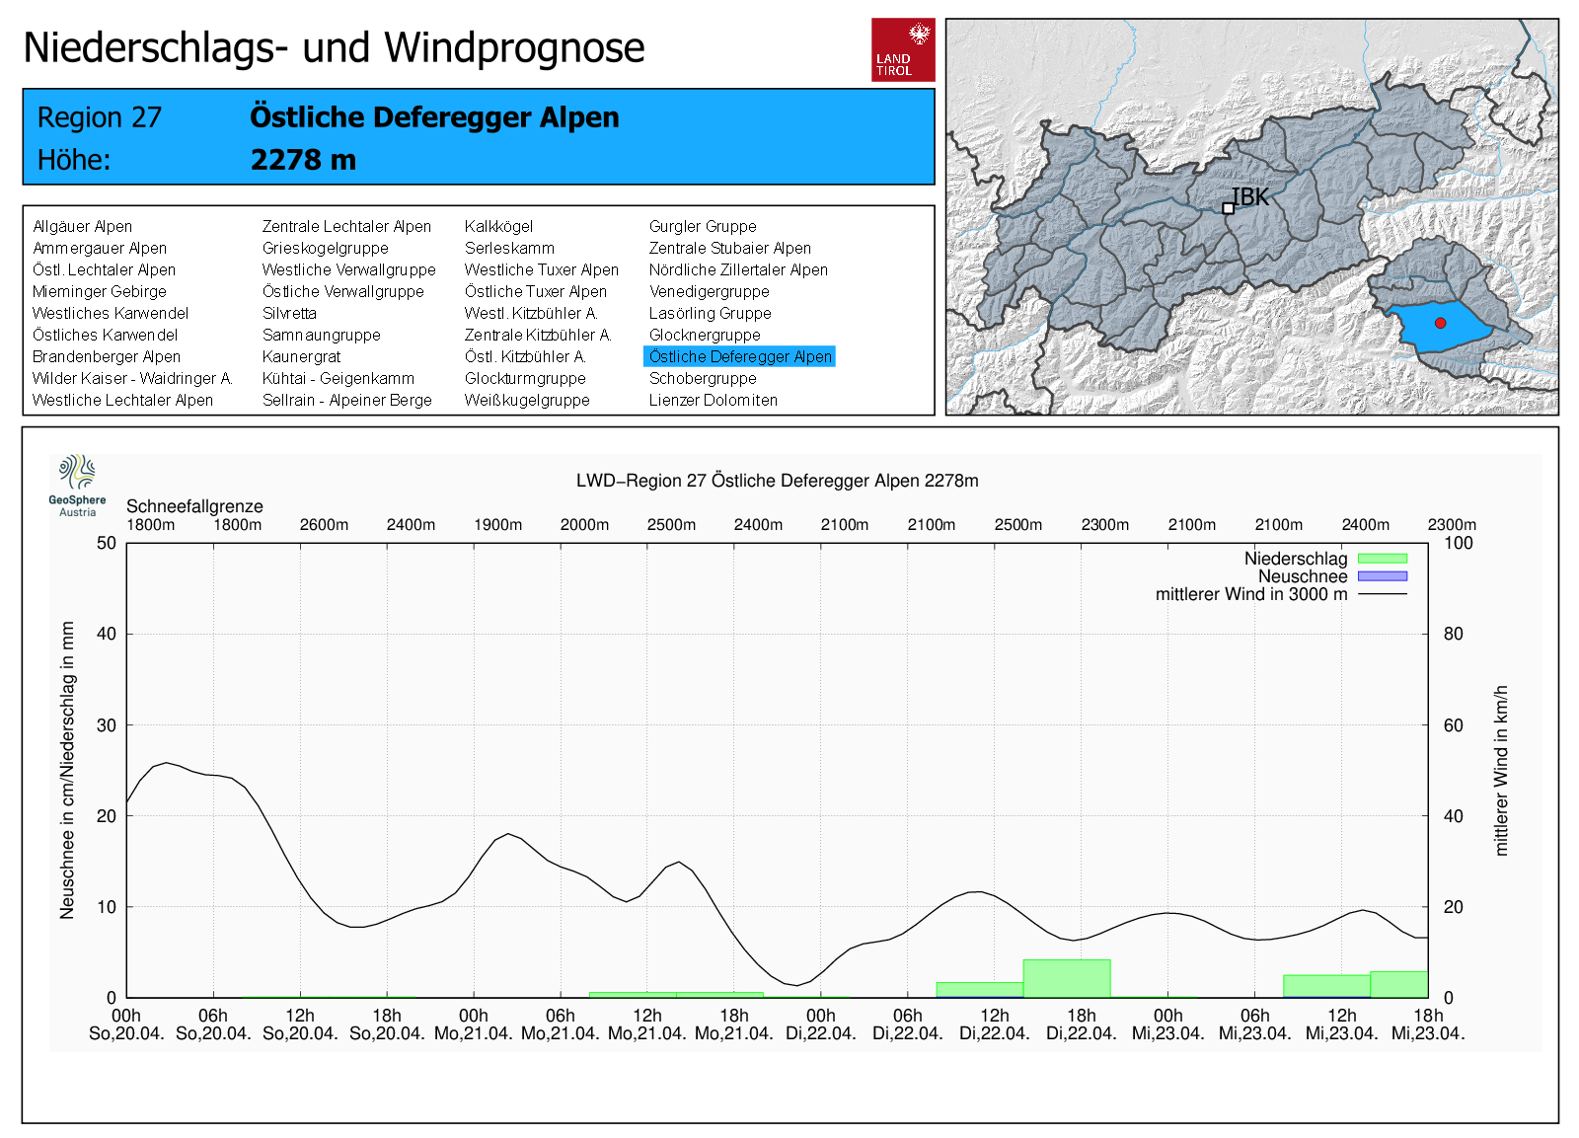Click the mittlerer Wind legend line
This screenshot has width=1579, height=1138.
1382,594
